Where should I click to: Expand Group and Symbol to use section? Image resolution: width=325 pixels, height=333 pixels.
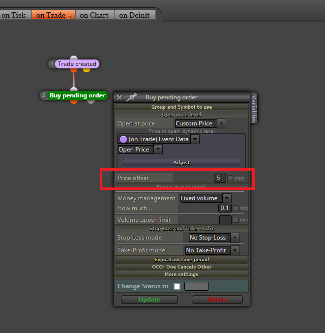(x=181, y=107)
